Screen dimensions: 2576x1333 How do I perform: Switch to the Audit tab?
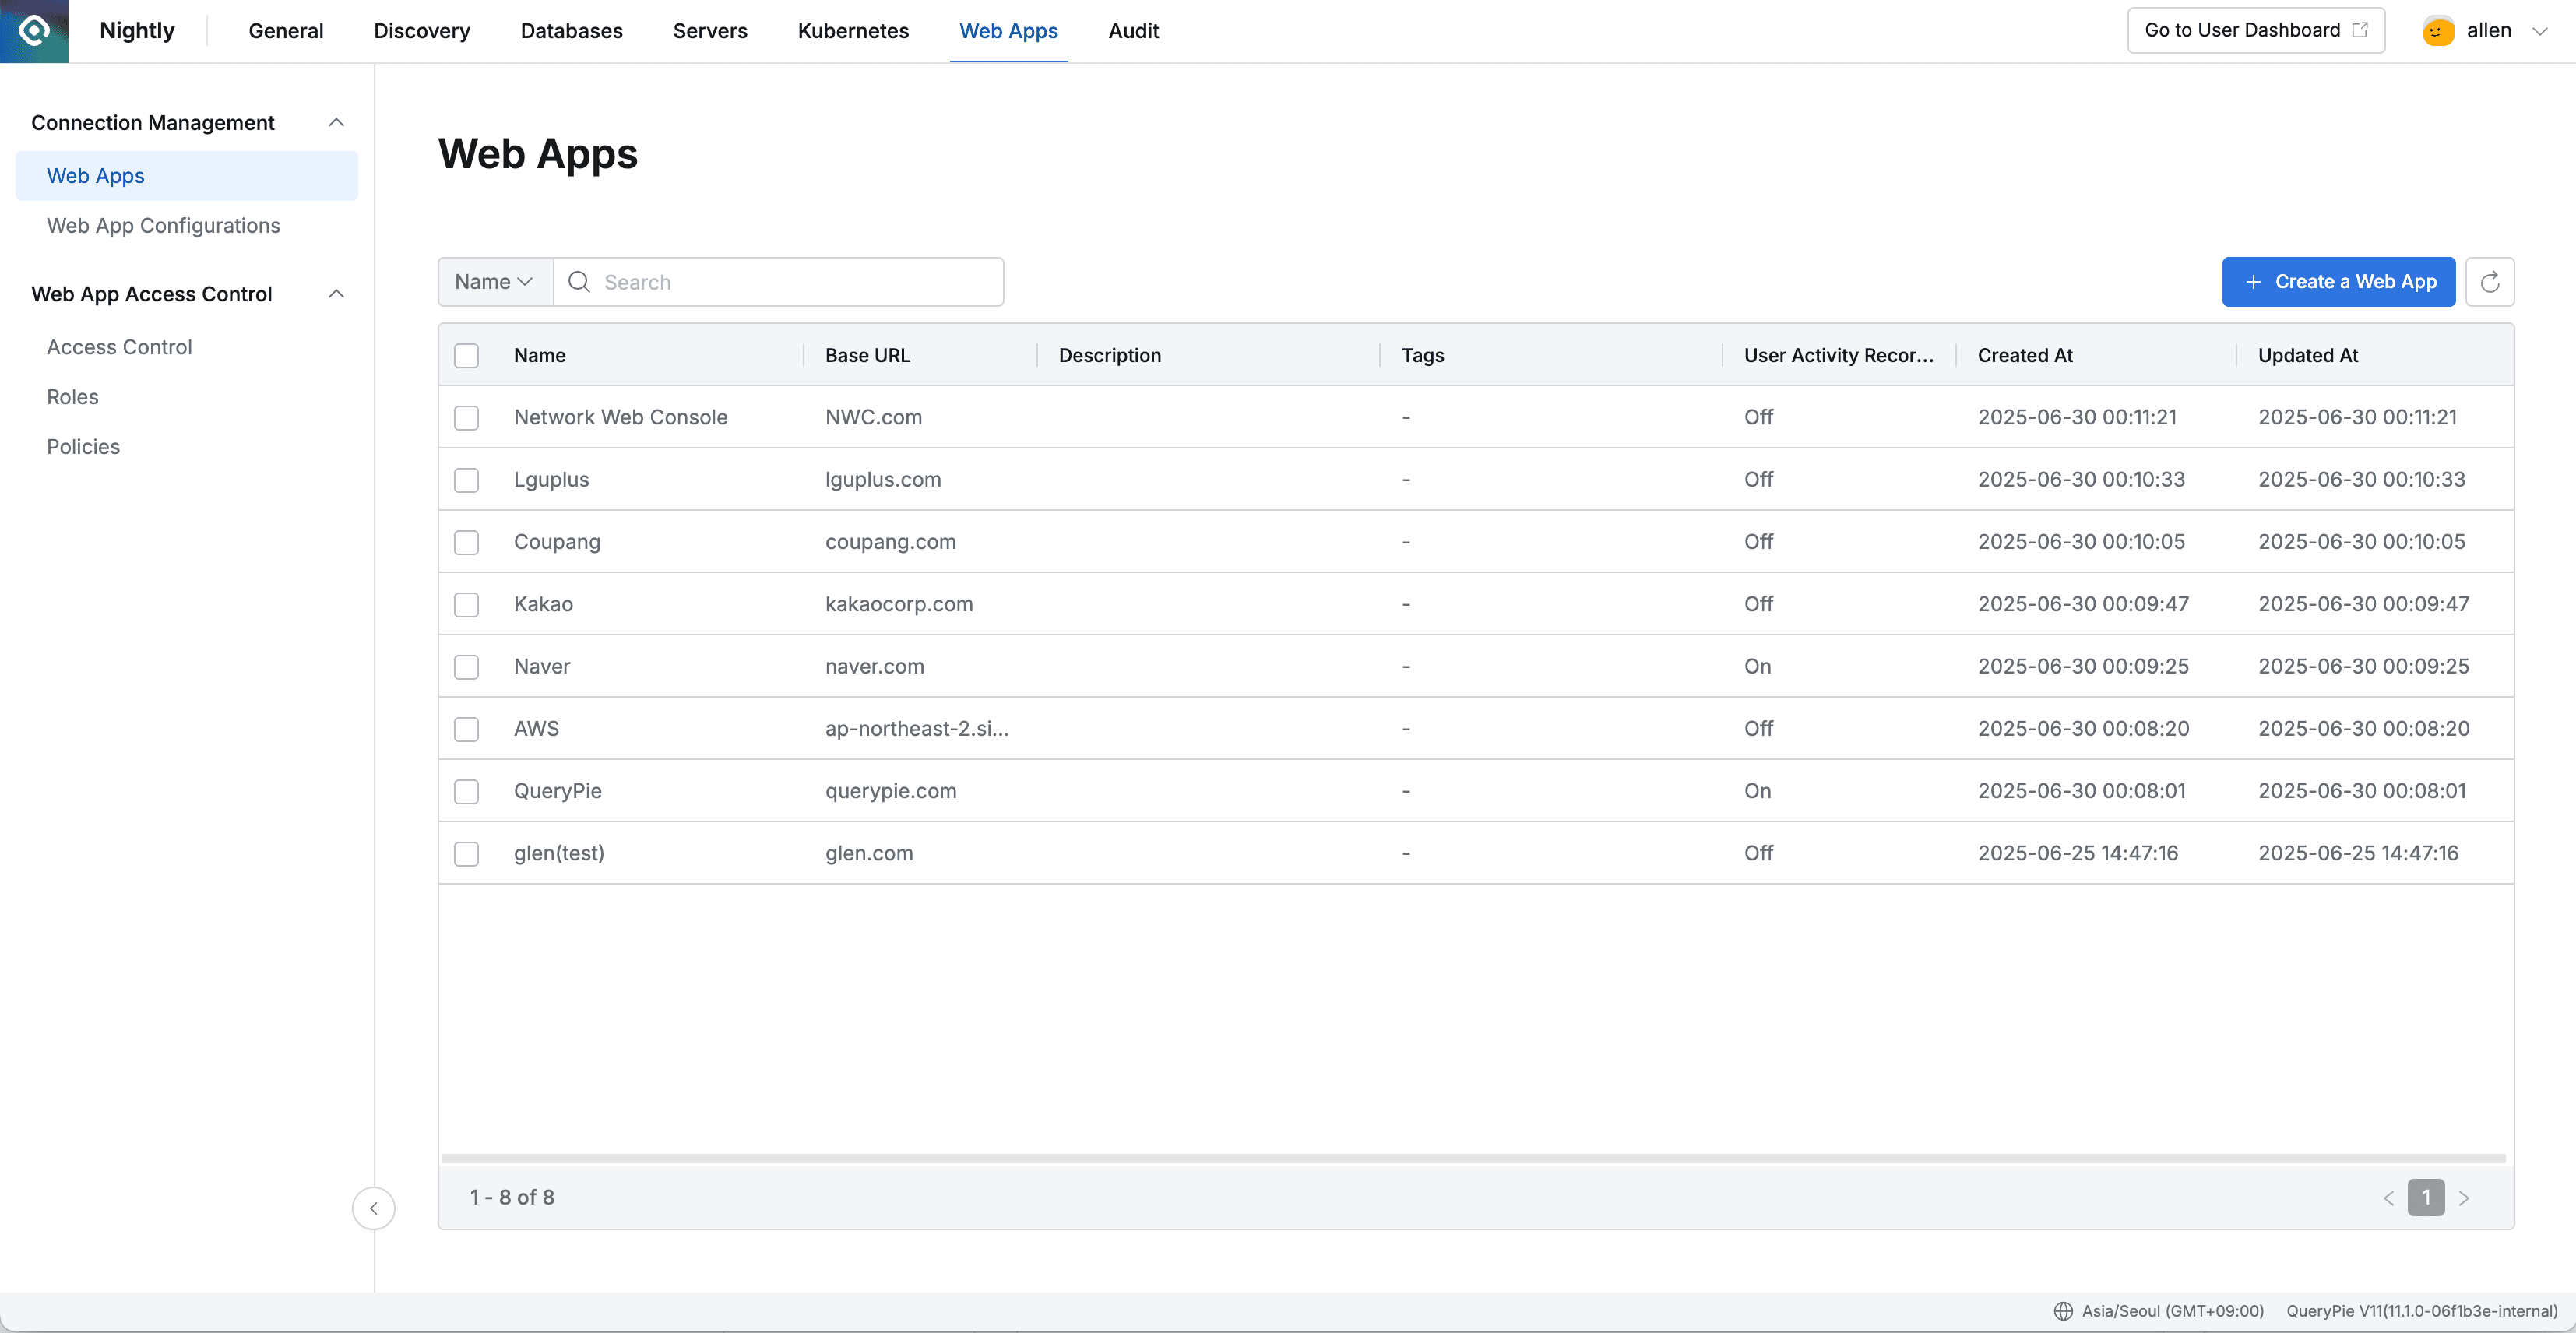1133,31
